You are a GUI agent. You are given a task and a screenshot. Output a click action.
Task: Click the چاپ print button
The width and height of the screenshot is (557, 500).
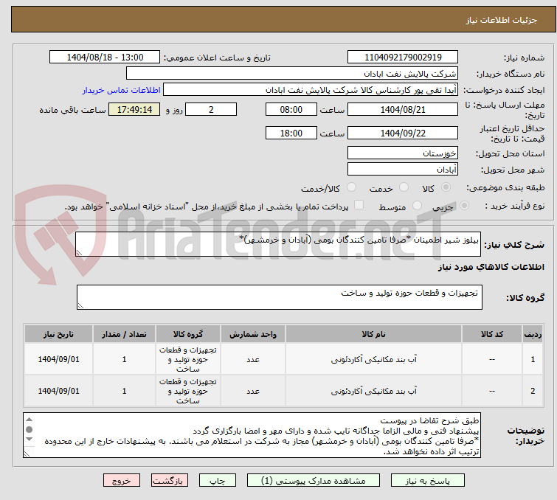218,481
